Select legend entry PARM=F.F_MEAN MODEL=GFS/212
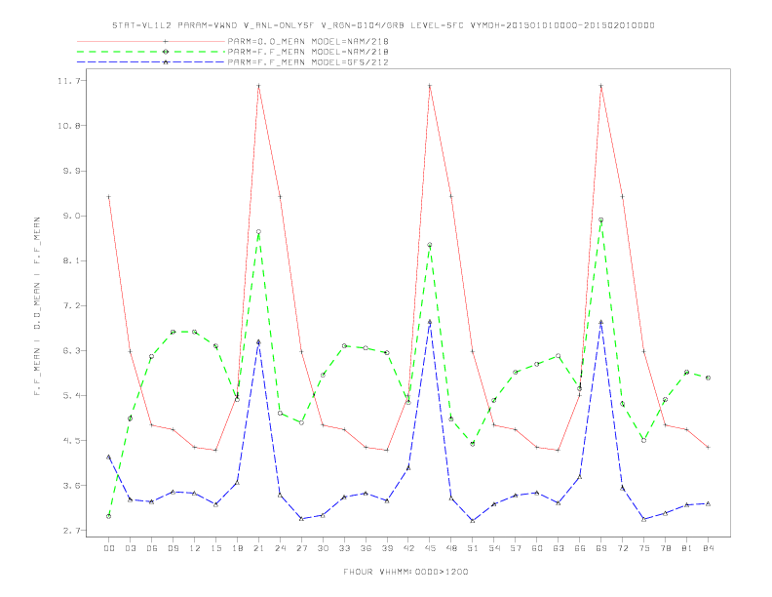 click(x=308, y=62)
